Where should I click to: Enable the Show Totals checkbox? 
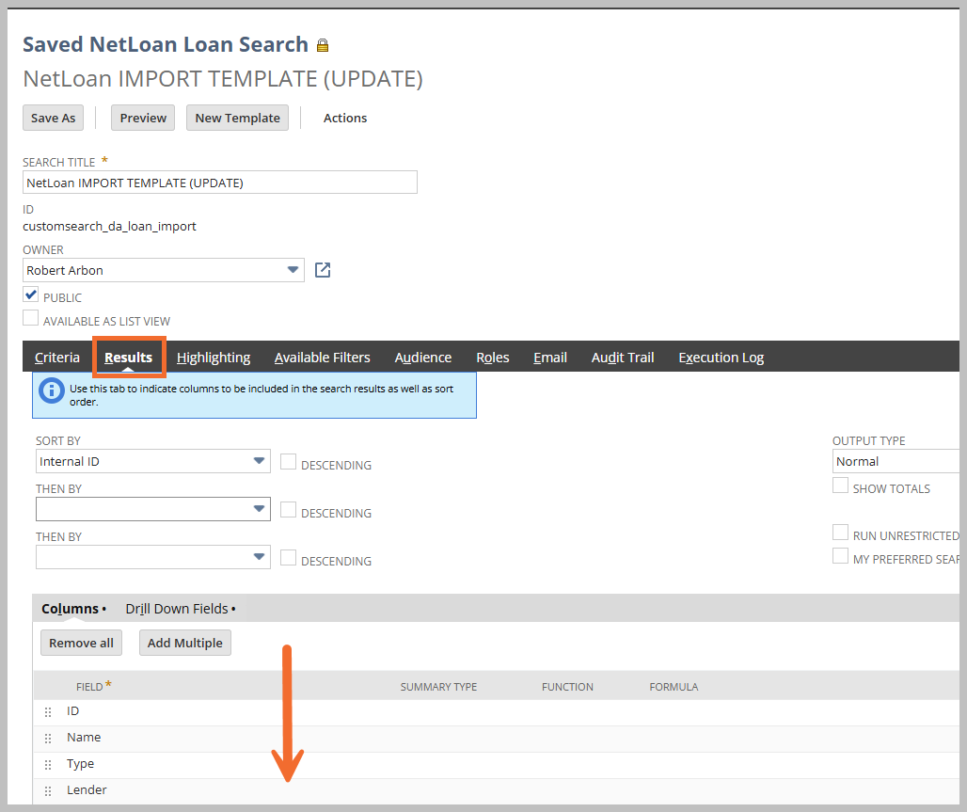[x=840, y=485]
